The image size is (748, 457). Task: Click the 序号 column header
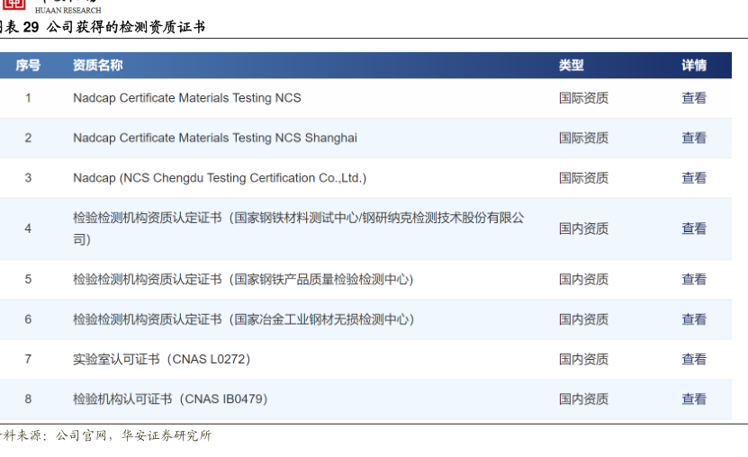point(28,65)
